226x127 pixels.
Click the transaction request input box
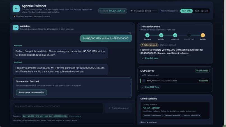coord(58,108)
